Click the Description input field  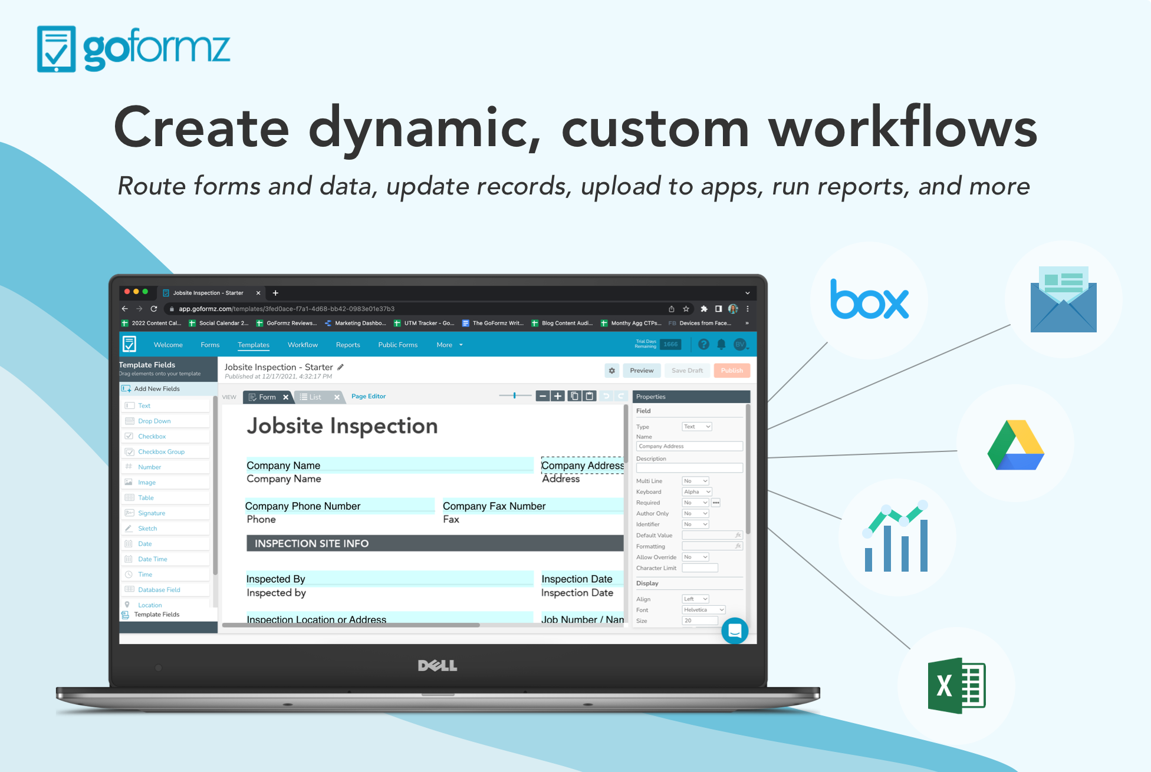[x=689, y=468]
